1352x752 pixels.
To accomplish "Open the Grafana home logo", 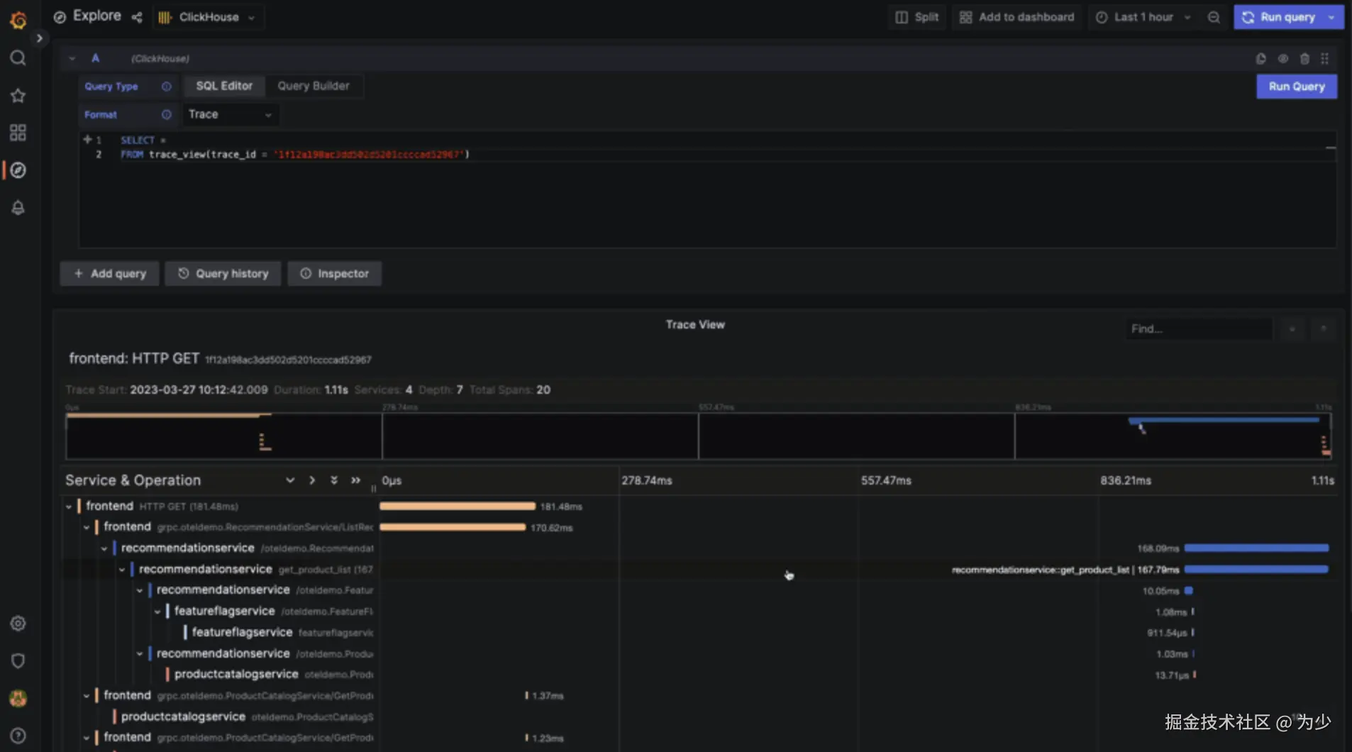I will [18, 19].
